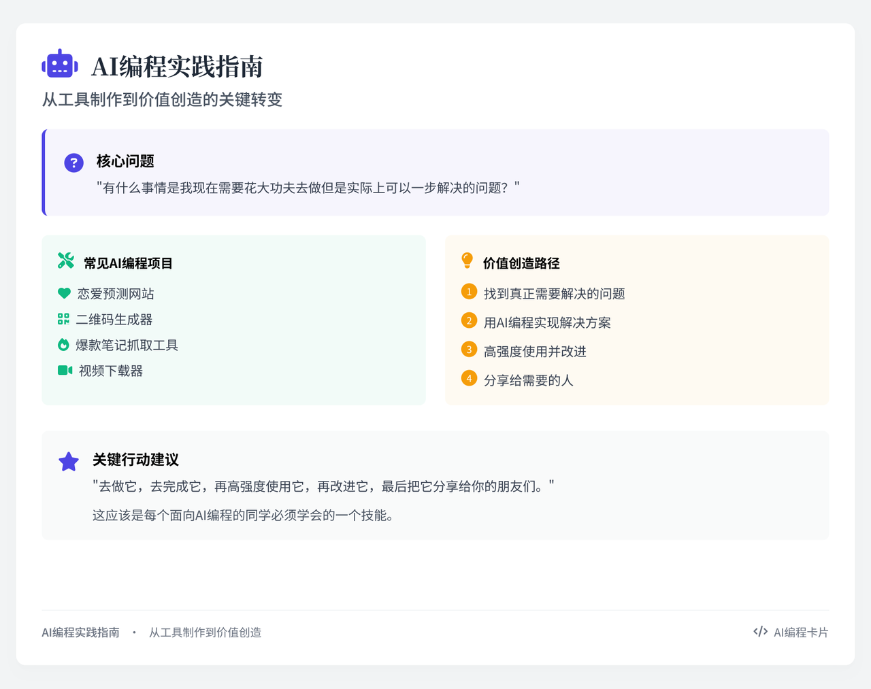
Task: Click the heart icon beside 恋爱预测网站
Action: 64,293
